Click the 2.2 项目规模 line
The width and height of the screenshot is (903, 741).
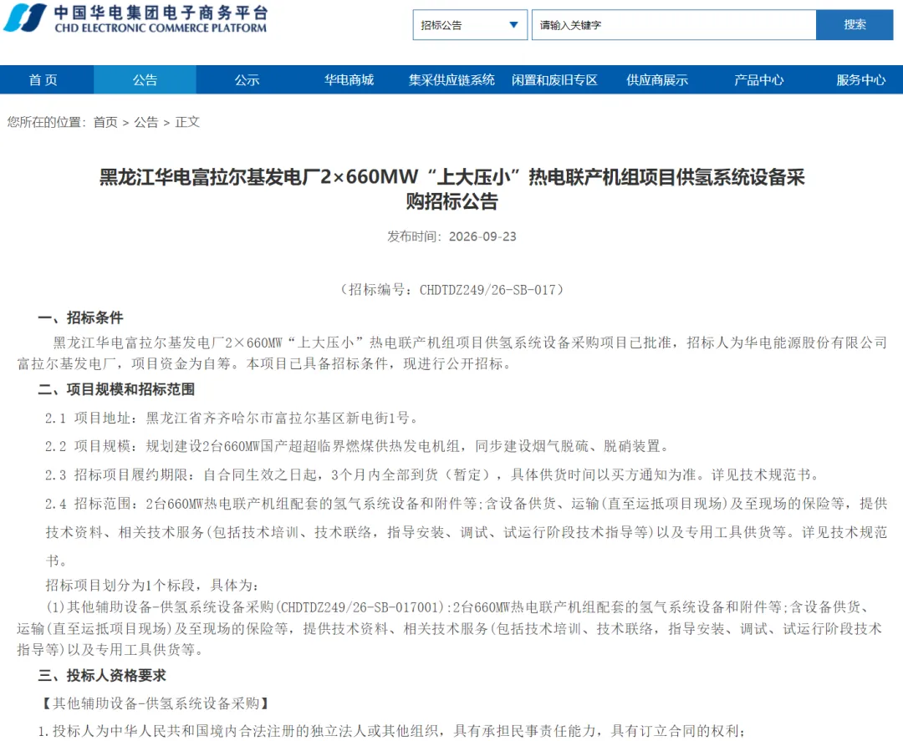358,446
